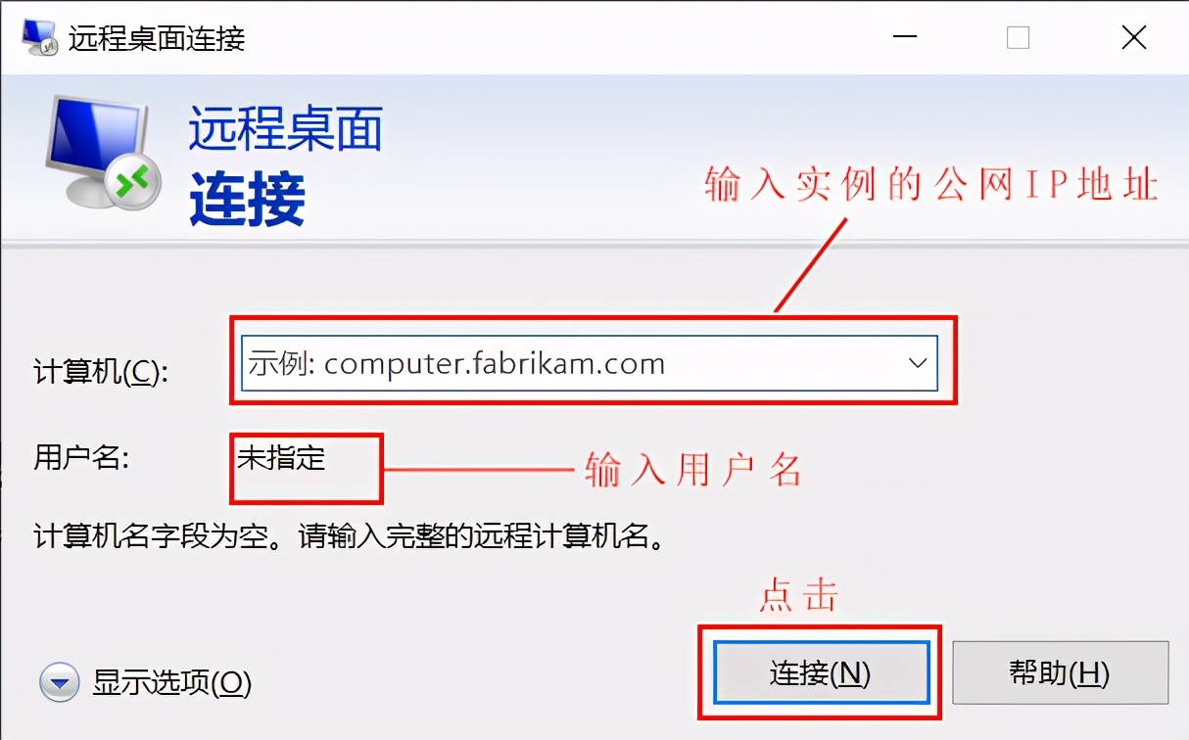Image resolution: width=1189 pixels, height=740 pixels.
Task: Close the 远程桌面连接 dialog
Action: click(1134, 38)
